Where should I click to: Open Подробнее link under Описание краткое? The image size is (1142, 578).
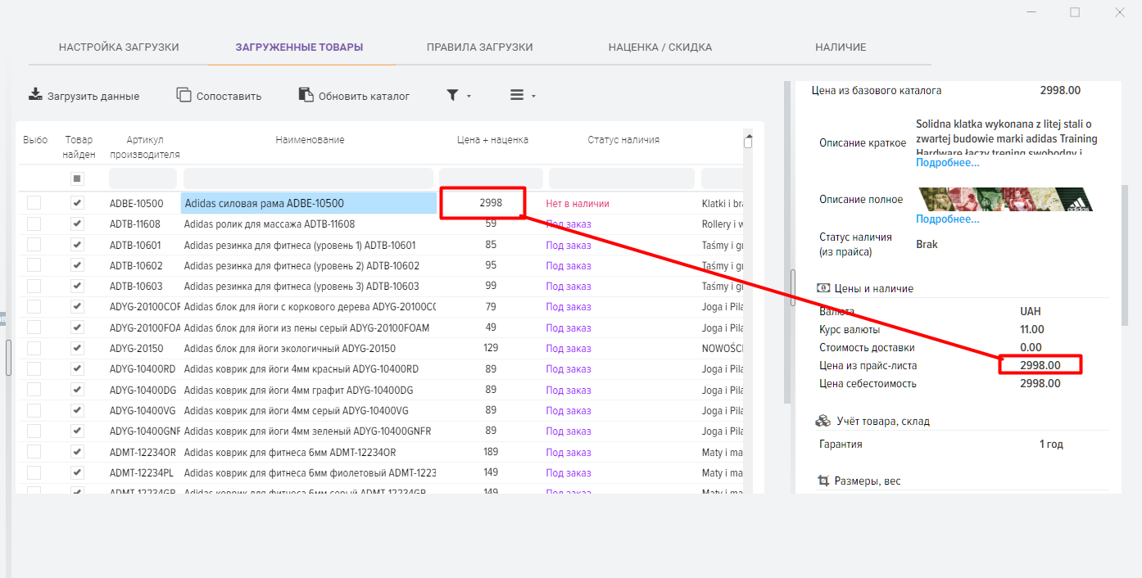pyautogui.click(x=947, y=163)
